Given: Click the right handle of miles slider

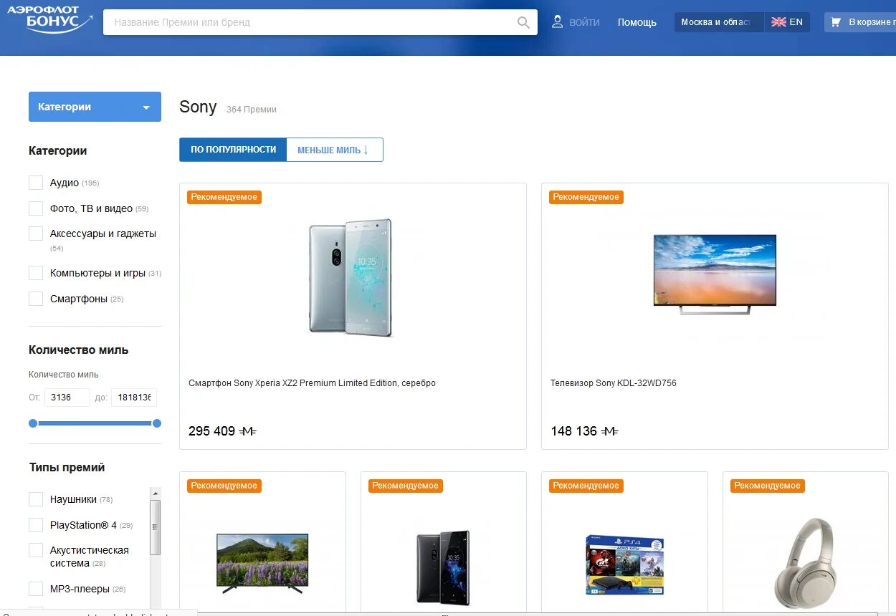Looking at the screenshot, I should pyautogui.click(x=157, y=423).
